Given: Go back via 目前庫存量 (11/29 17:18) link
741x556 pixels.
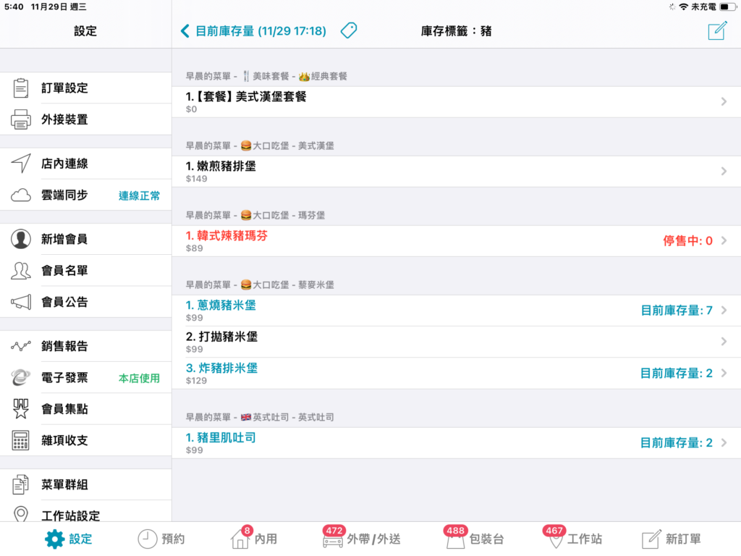Looking at the screenshot, I should (261, 31).
